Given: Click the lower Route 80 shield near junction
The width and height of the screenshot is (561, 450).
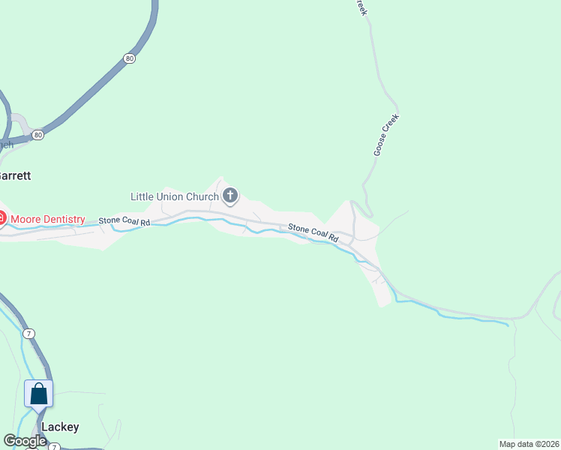Looking at the screenshot, I should click(x=37, y=135).
